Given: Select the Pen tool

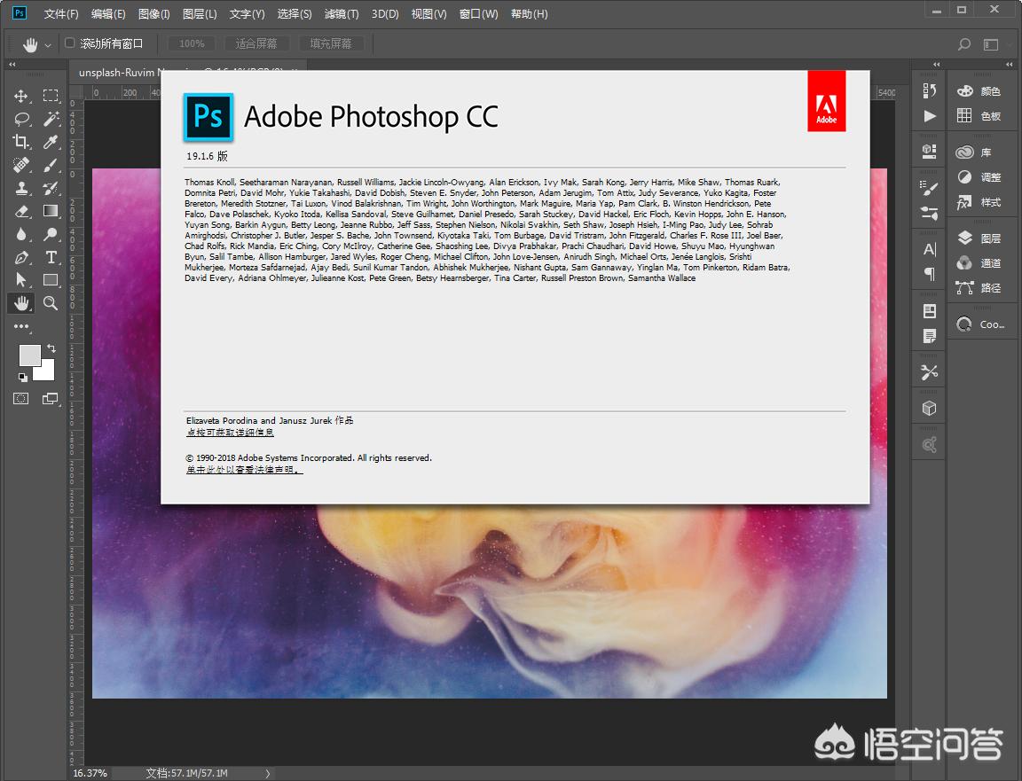Looking at the screenshot, I should click(x=21, y=257).
